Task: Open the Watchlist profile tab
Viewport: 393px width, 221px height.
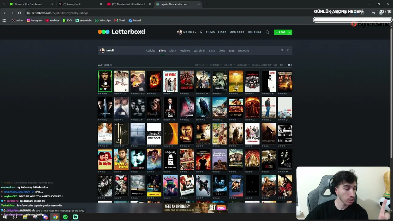Action: click(200, 51)
